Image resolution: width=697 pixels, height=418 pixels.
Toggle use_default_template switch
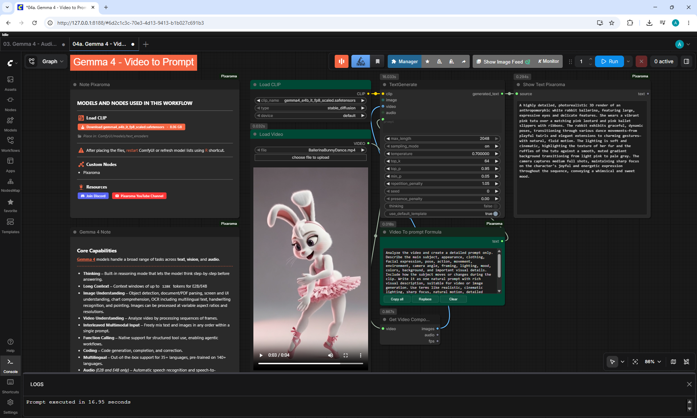[495, 214]
